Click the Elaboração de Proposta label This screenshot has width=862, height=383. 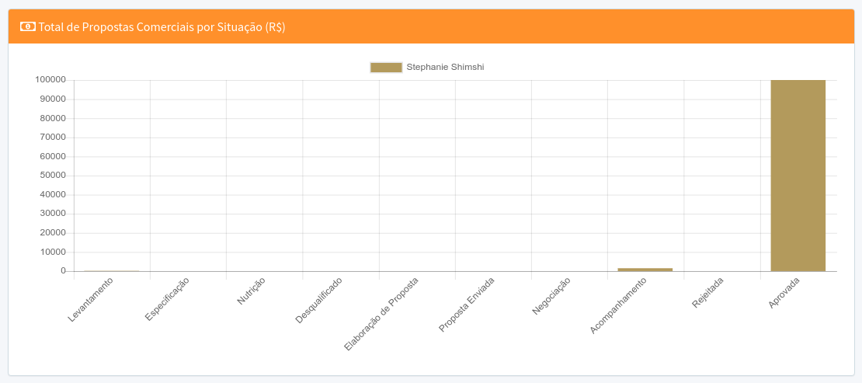click(x=381, y=314)
